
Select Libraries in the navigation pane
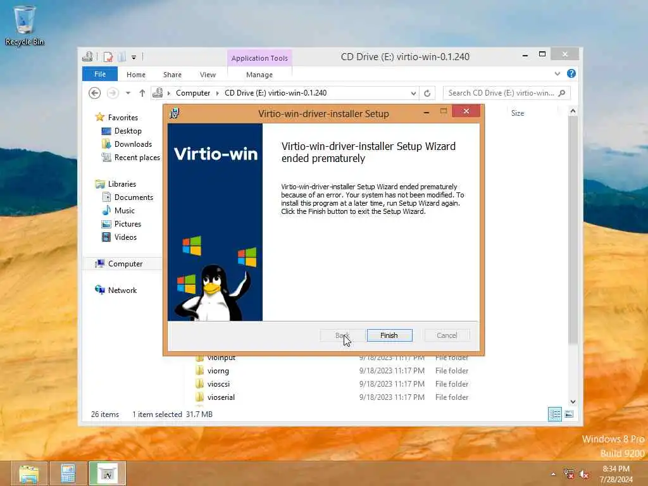point(121,184)
